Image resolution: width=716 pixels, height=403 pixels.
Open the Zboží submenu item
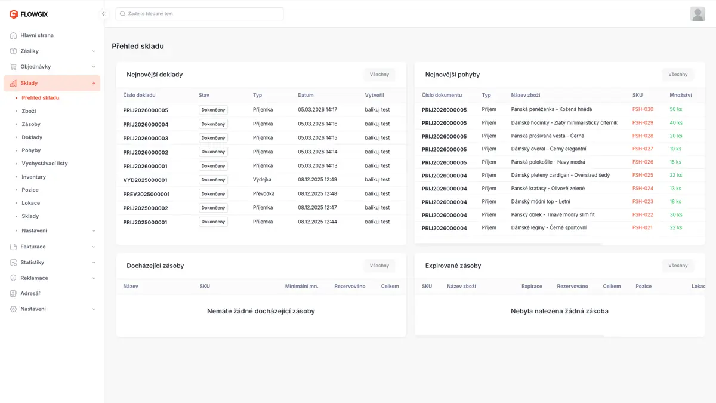pyautogui.click(x=29, y=111)
